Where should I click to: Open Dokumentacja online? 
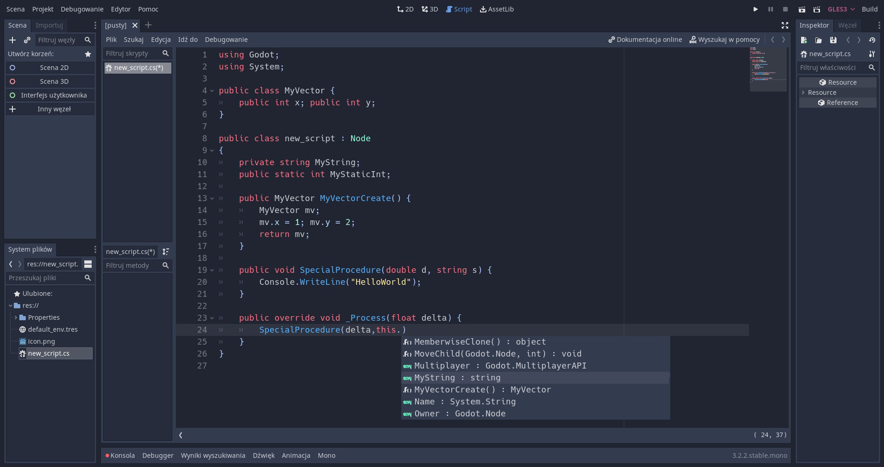pos(644,40)
